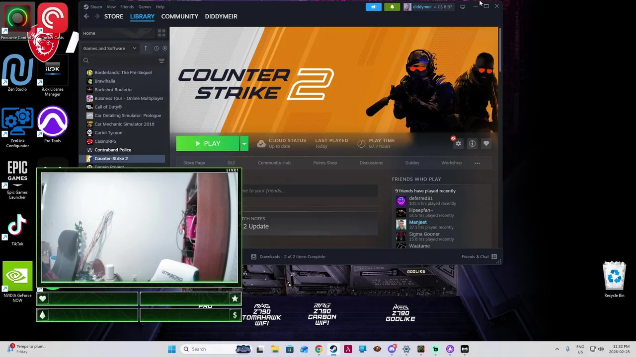
Task: Click the library search magnifier icon
Action: 86,60
